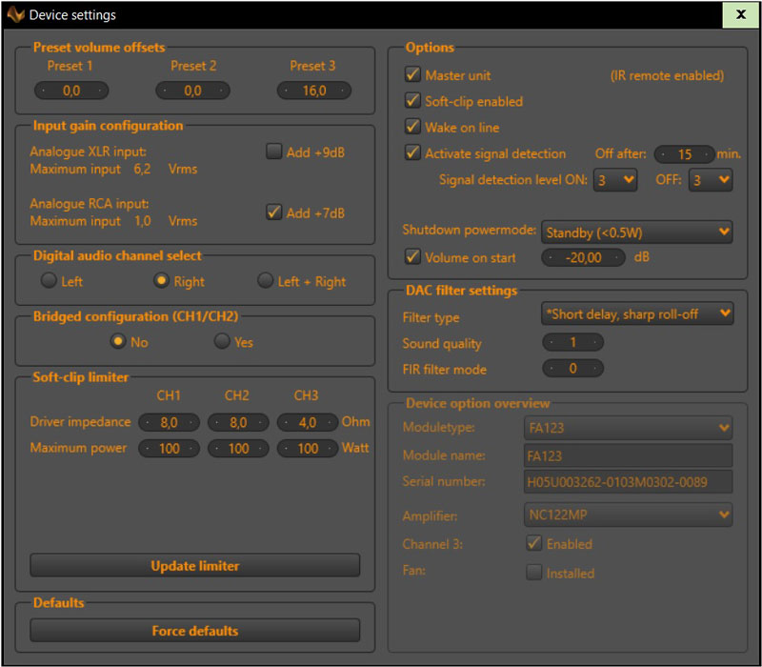Toggle the Wake on line checkbox
762x667 pixels.
pyautogui.click(x=412, y=127)
